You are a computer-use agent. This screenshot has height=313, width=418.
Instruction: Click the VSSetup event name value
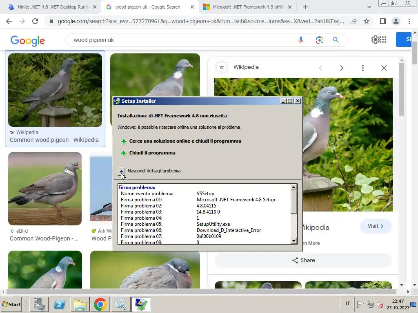pos(205,194)
